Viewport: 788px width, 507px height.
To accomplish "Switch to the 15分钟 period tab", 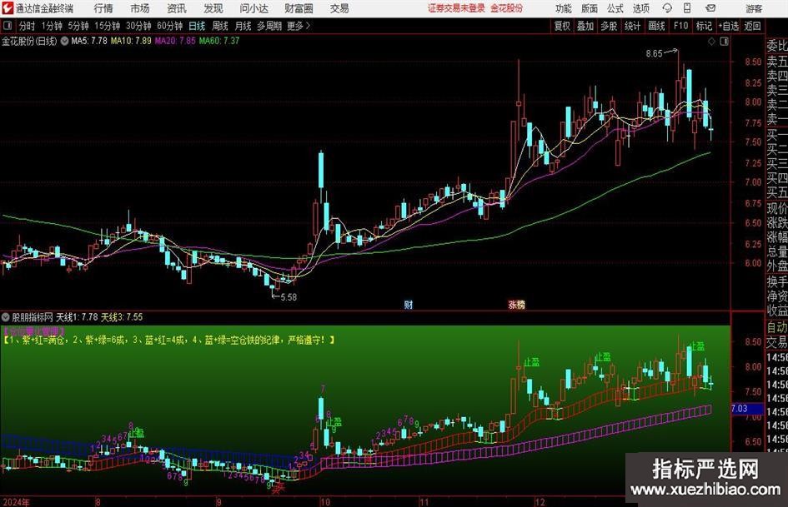I will 108,26.
